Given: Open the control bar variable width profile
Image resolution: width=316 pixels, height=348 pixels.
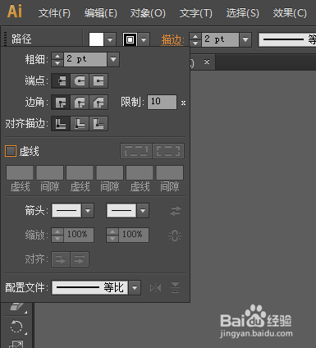Looking at the screenshot, I should click(x=287, y=39).
